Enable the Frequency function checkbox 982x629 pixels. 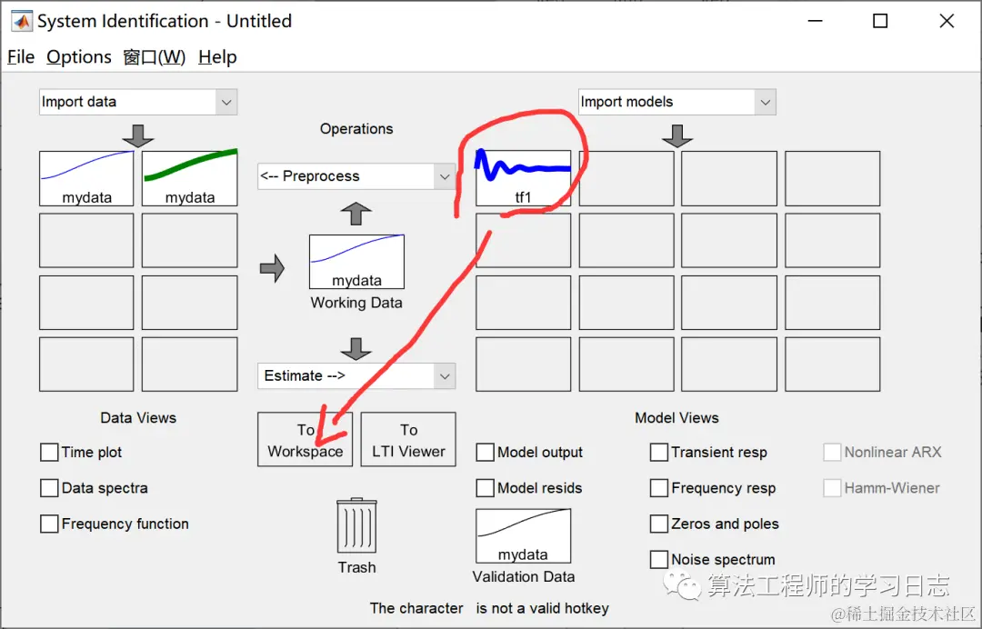[49, 524]
